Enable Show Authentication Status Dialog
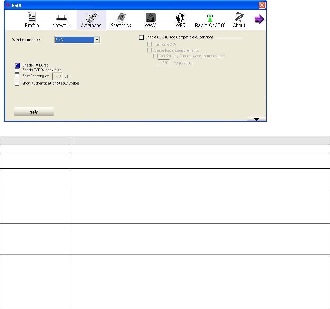This screenshot has width=330, height=309. coord(17,84)
